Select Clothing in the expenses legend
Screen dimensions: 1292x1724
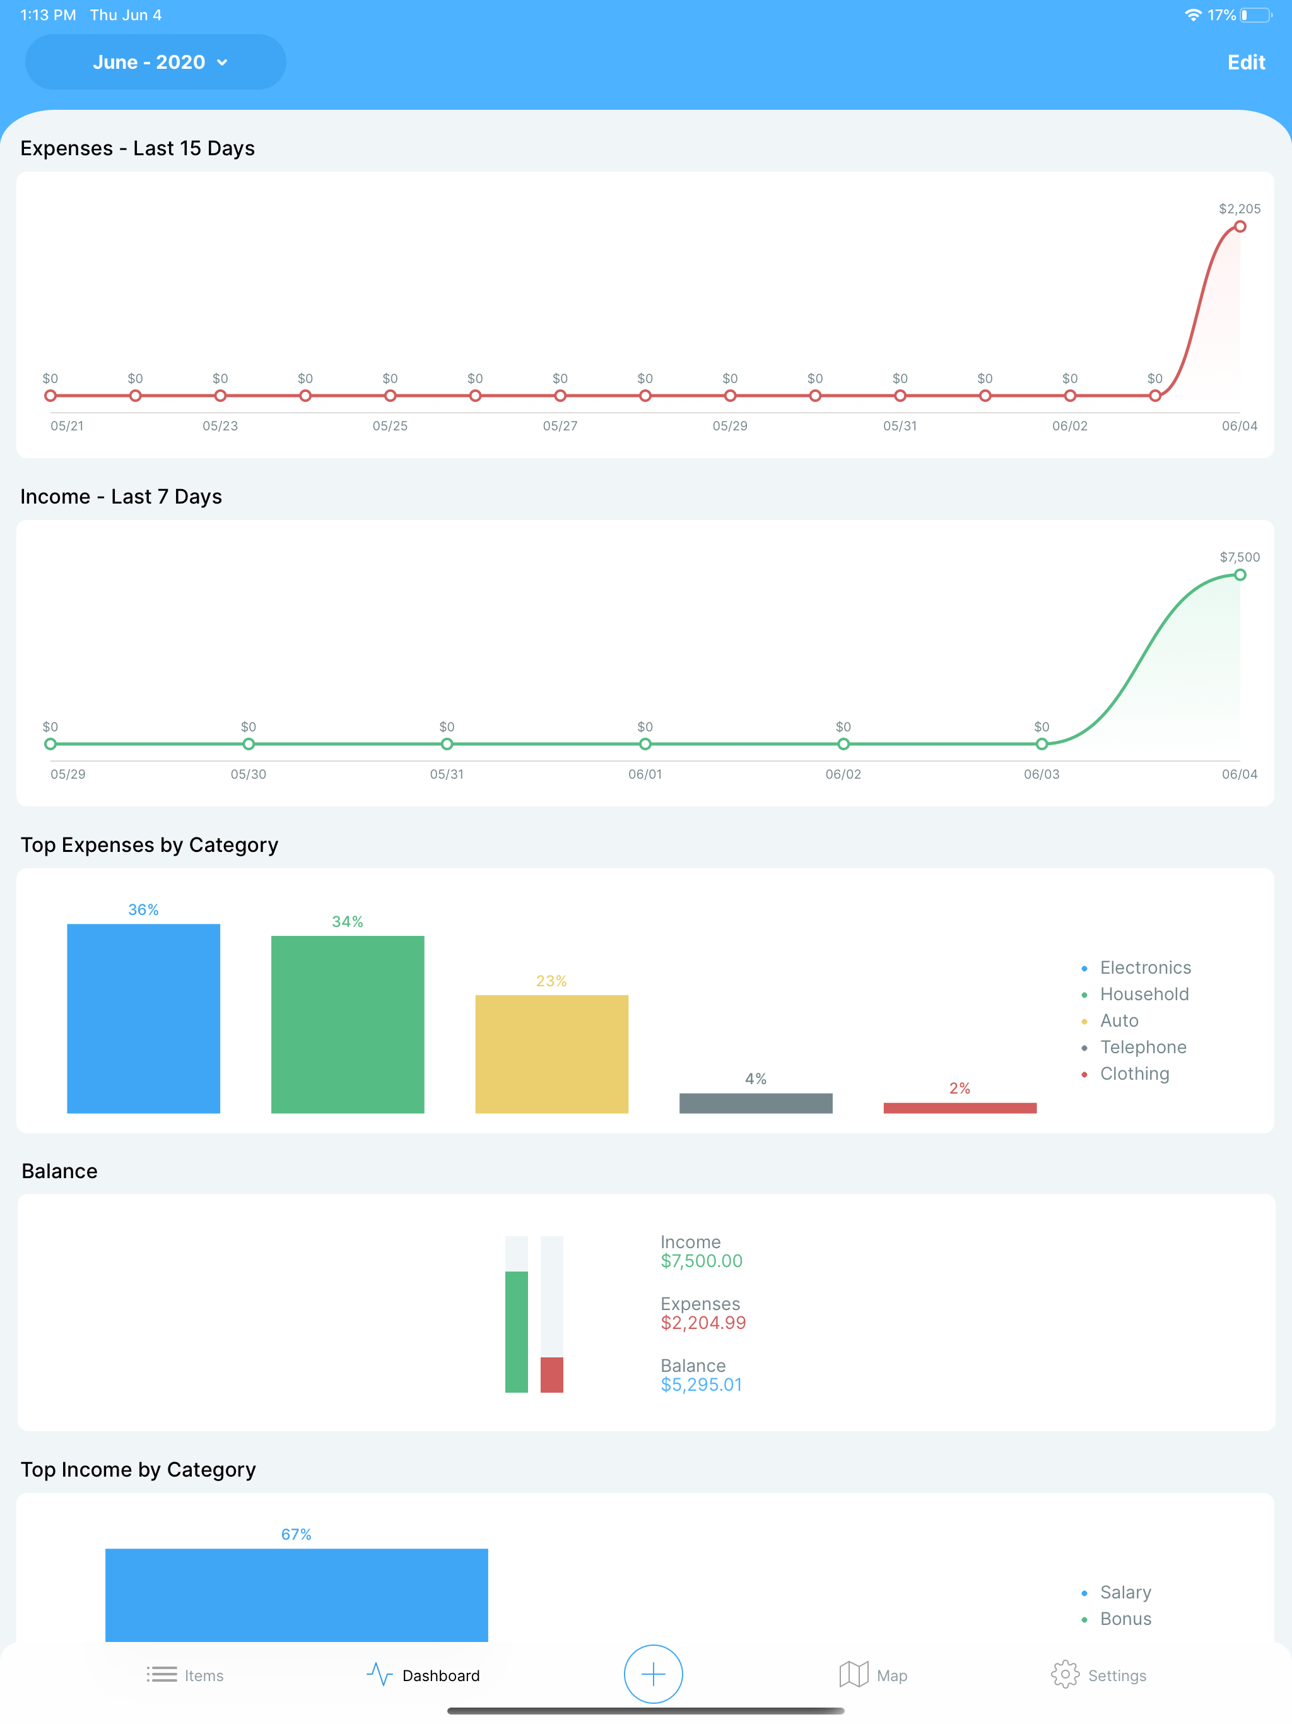pos(1134,1074)
